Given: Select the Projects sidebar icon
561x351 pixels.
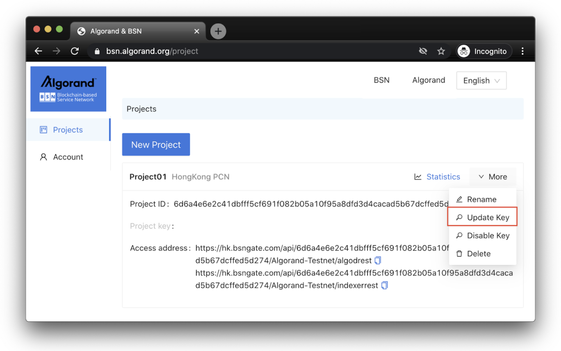Looking at the screenshot, I should (x=43, y=130).
